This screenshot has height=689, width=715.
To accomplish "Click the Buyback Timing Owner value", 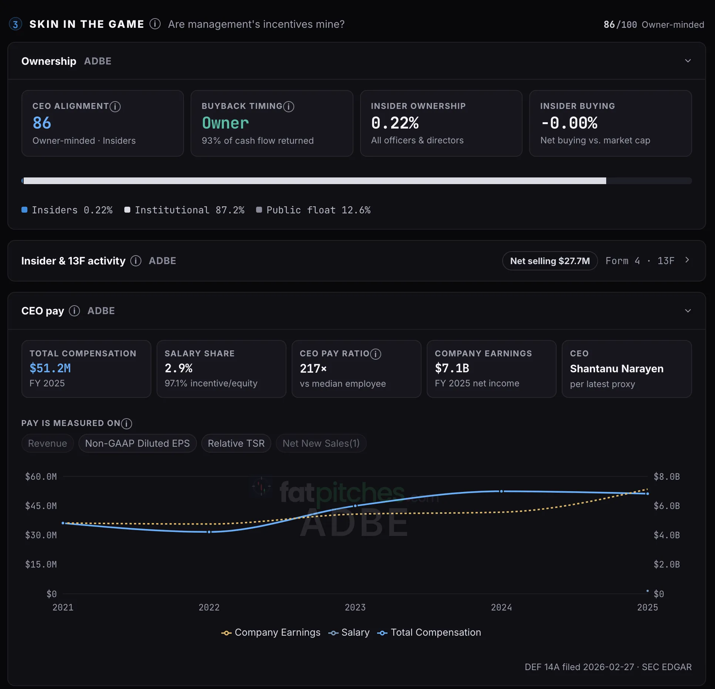I will click(225, 123).
